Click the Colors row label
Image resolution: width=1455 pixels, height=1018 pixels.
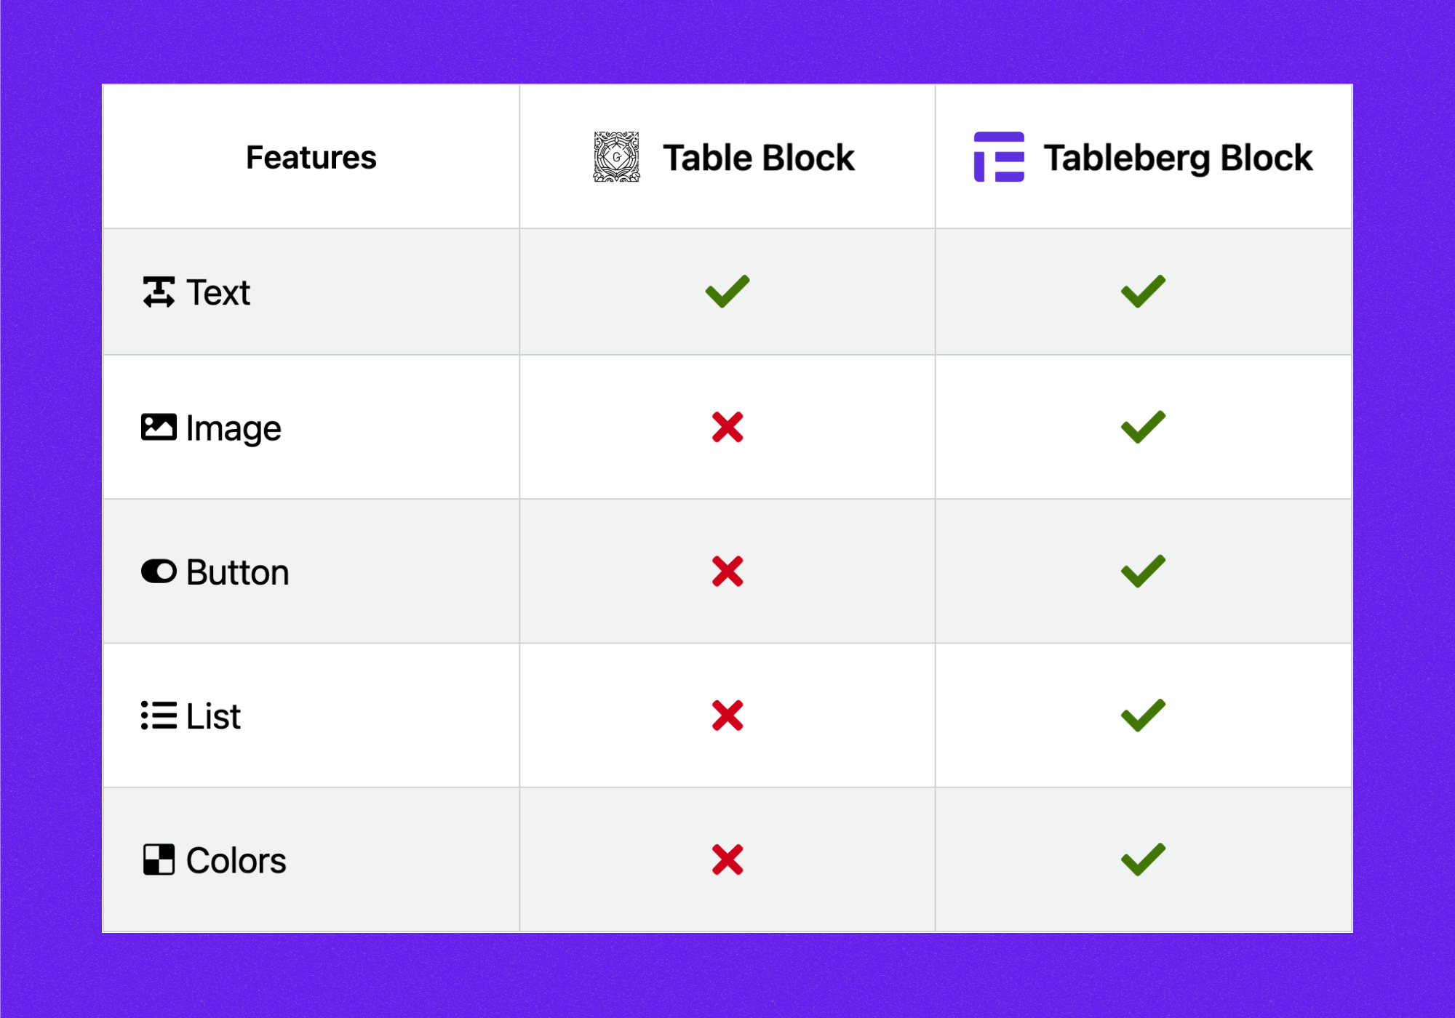(236, 860)
